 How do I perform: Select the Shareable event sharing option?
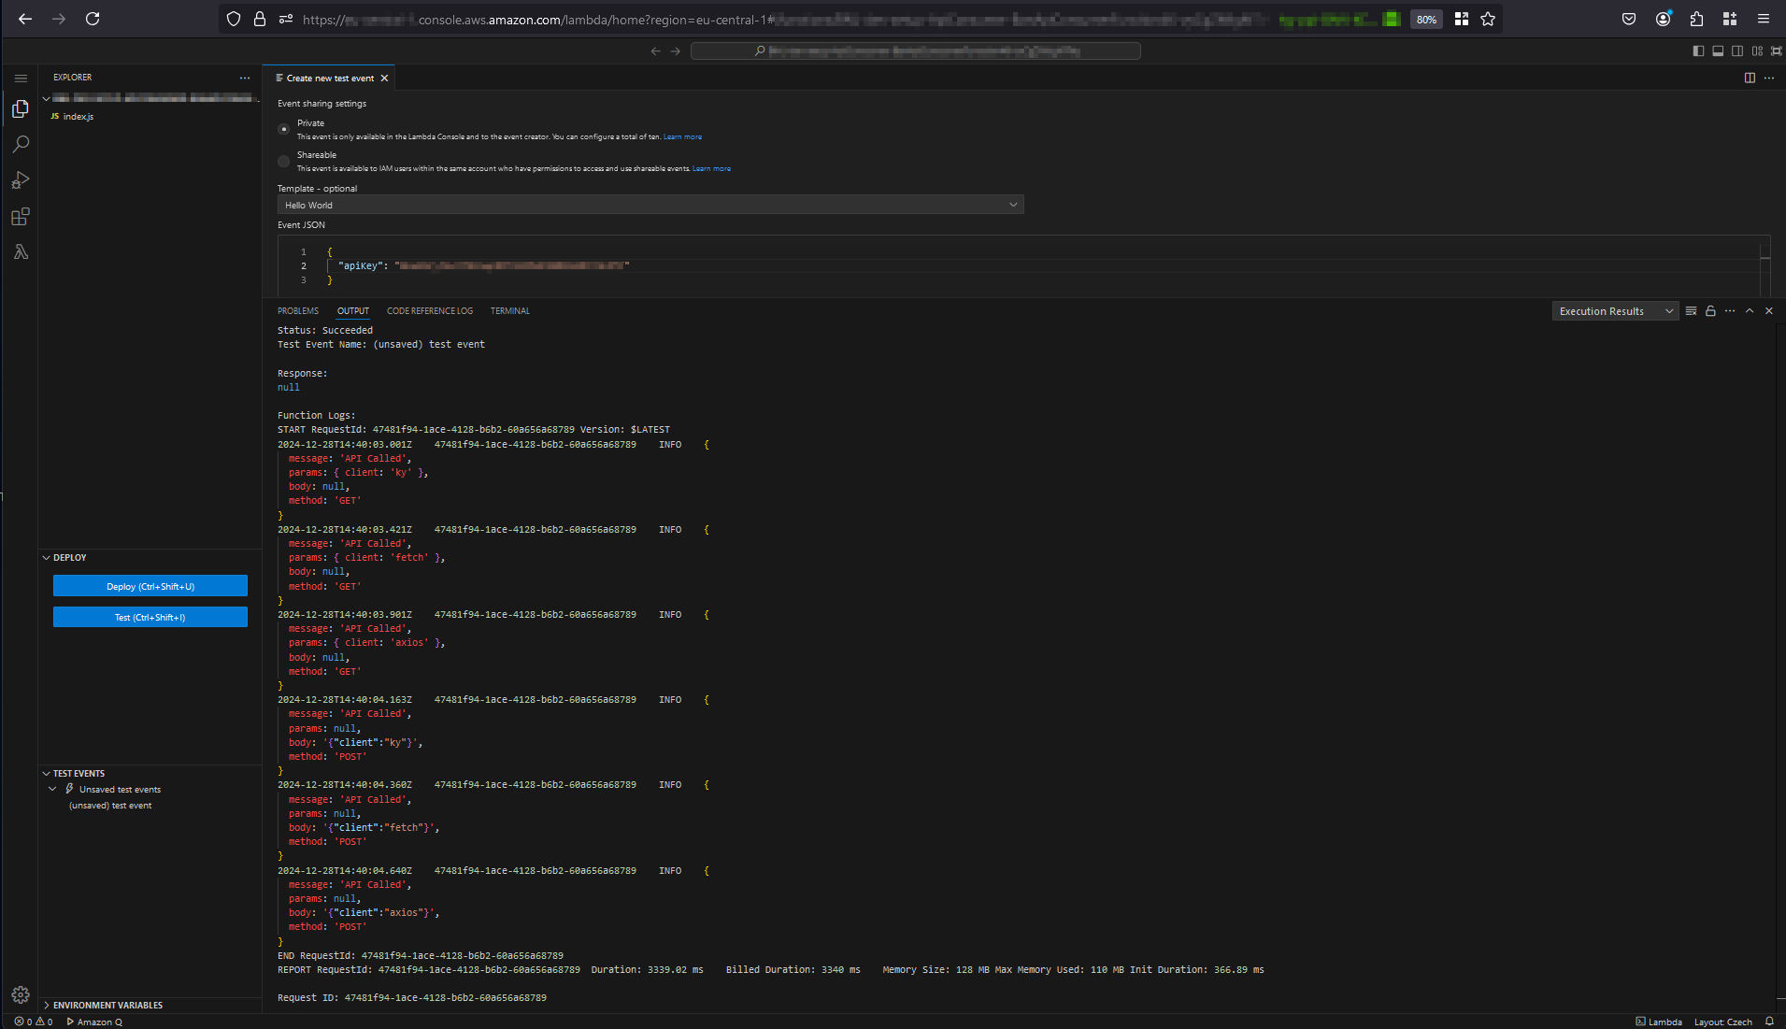(x=283, y=162)
